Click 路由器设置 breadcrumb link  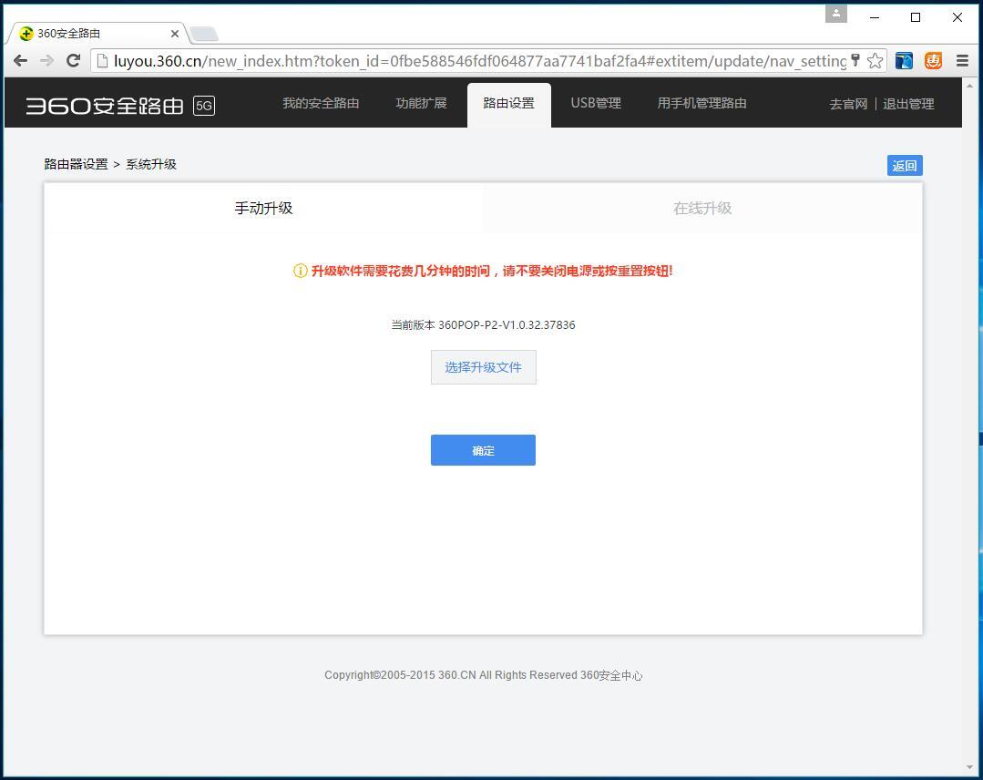click(x=76, y=164)
